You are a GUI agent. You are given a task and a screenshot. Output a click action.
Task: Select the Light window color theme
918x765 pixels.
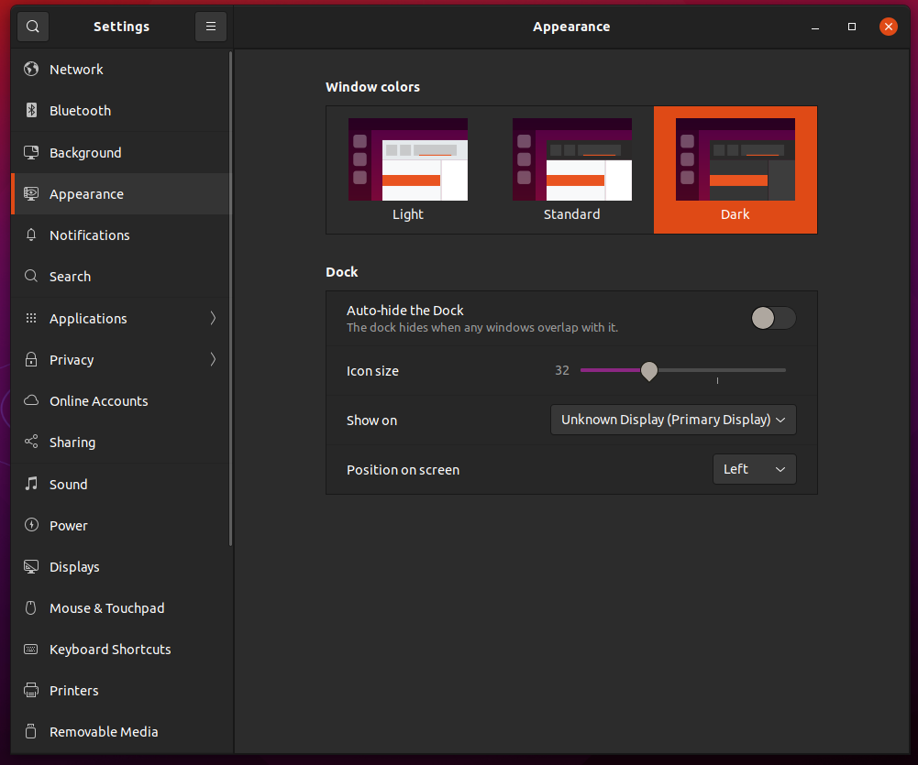click(x=408, y=169)
